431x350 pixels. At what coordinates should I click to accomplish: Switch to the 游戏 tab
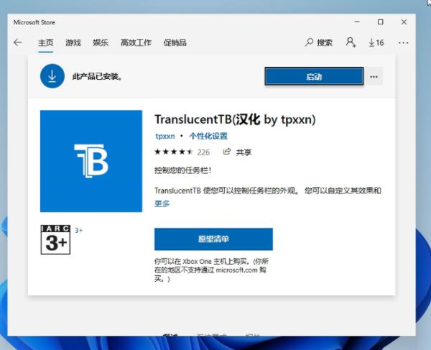tap(73, 42)
